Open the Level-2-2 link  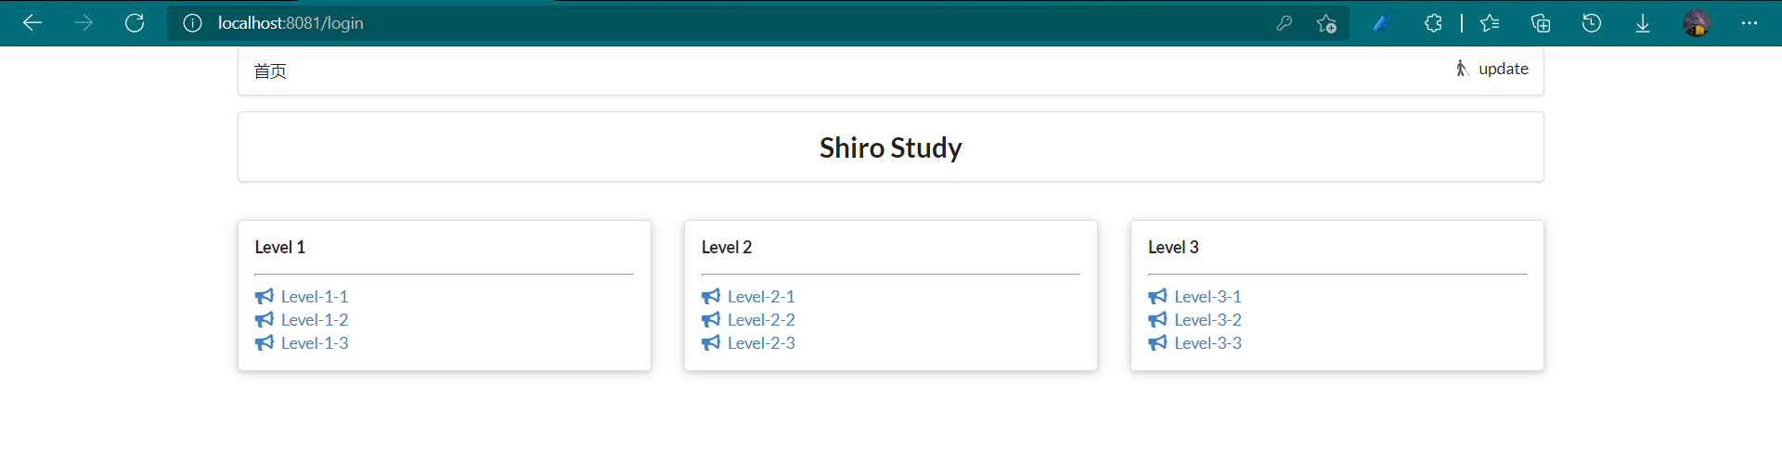click(761, 320)
